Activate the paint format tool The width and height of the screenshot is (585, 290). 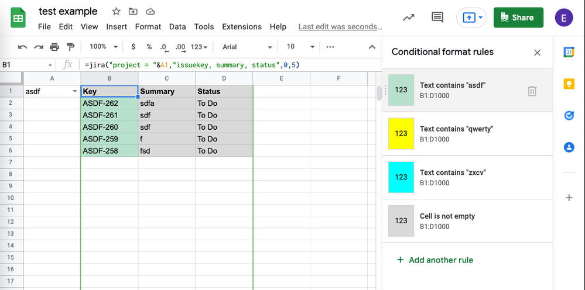click(x=70, y=47)
